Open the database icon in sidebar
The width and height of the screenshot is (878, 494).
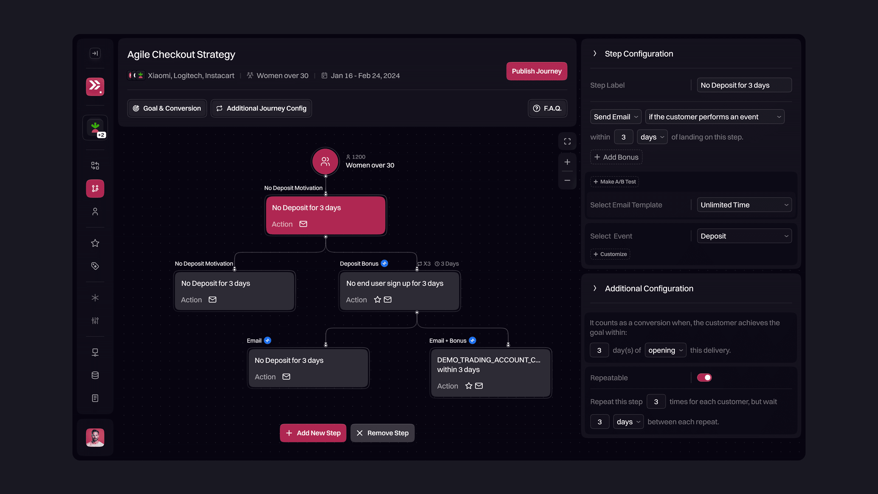(95, 375)
